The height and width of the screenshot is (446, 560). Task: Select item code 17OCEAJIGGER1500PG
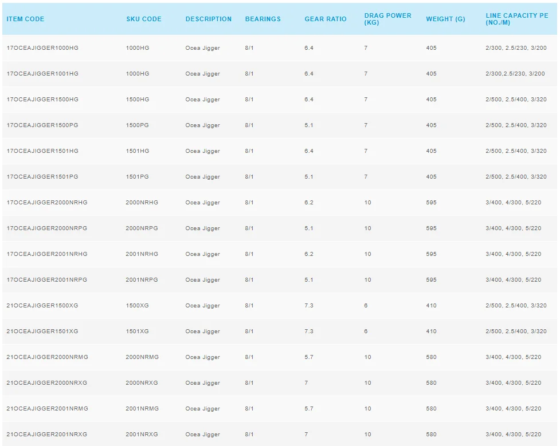coord(42,125)
